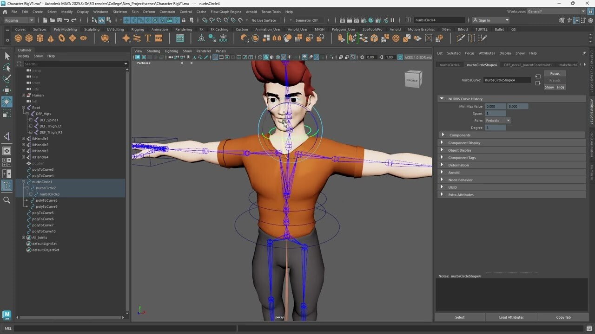Select the Type tool on the Poly Modeling shelf

point(148,38)
